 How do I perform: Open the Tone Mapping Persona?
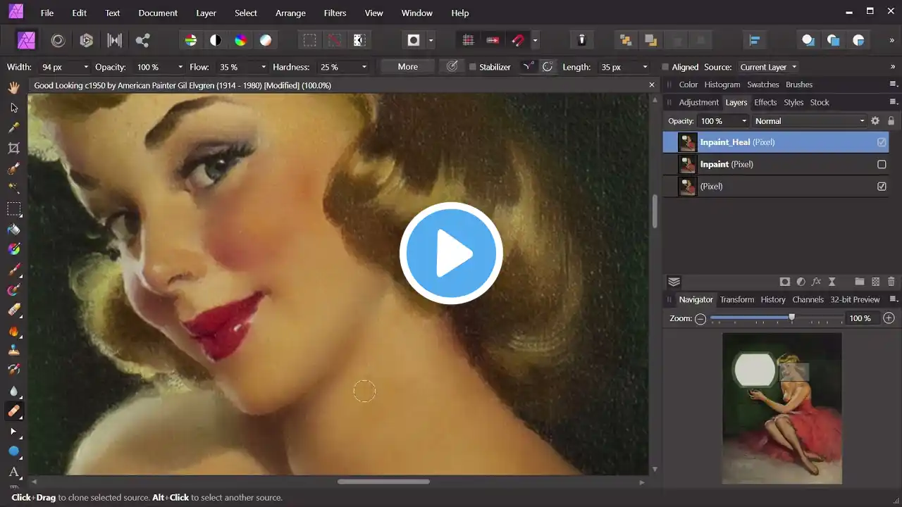pos(114,40)
